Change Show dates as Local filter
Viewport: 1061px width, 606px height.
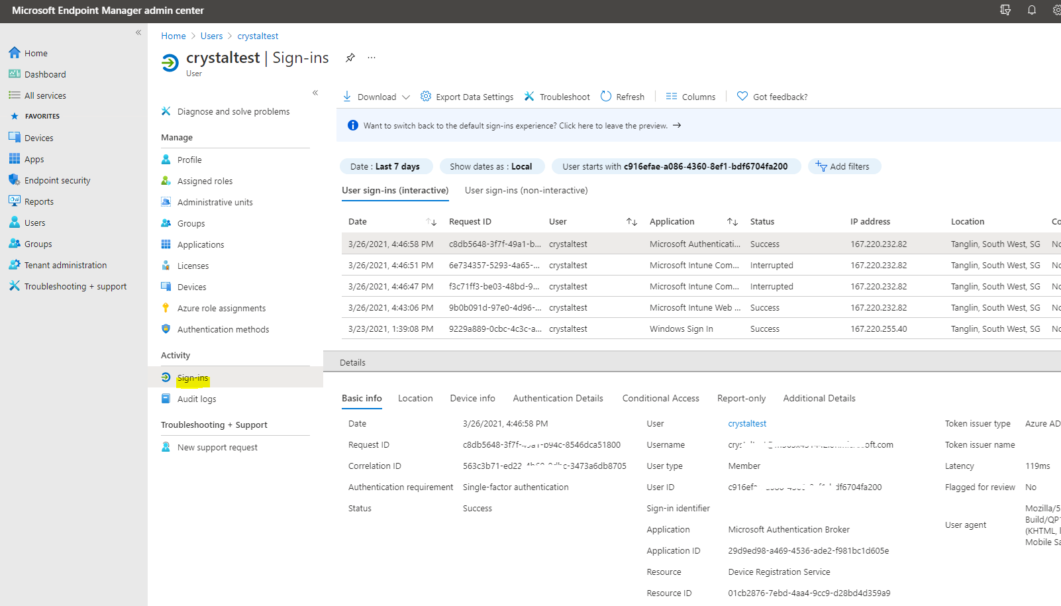tap(491, 166)
